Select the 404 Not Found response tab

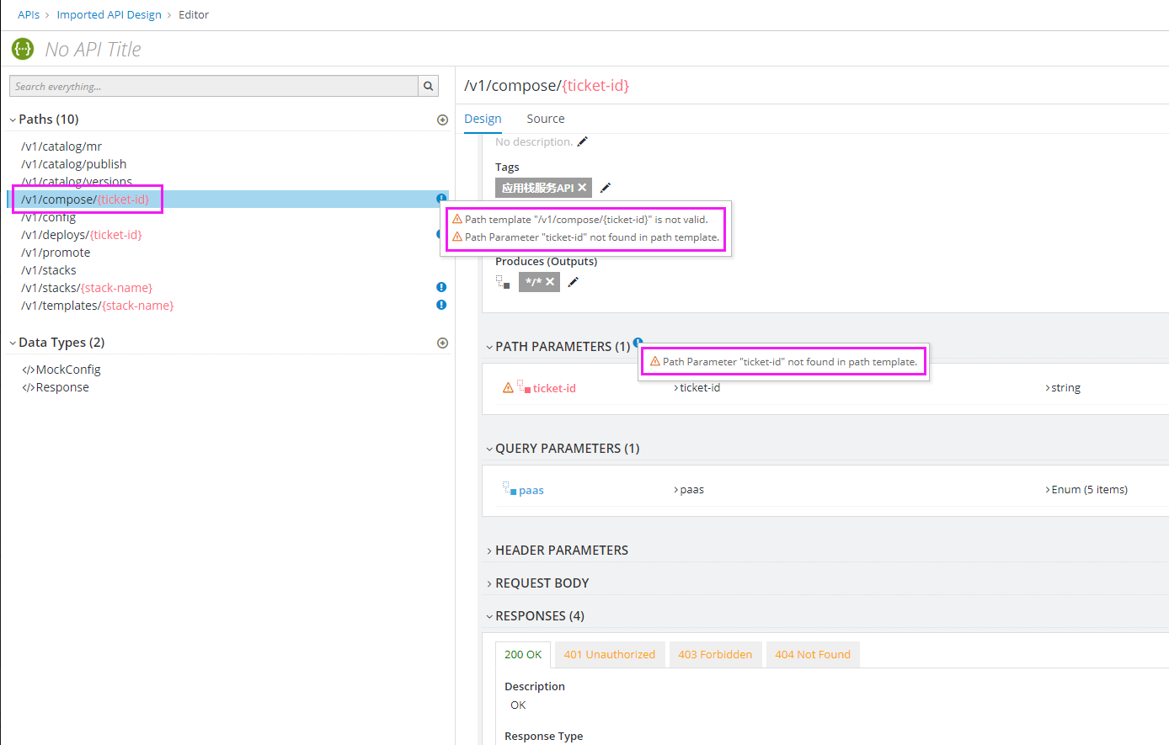click(813, 655)
